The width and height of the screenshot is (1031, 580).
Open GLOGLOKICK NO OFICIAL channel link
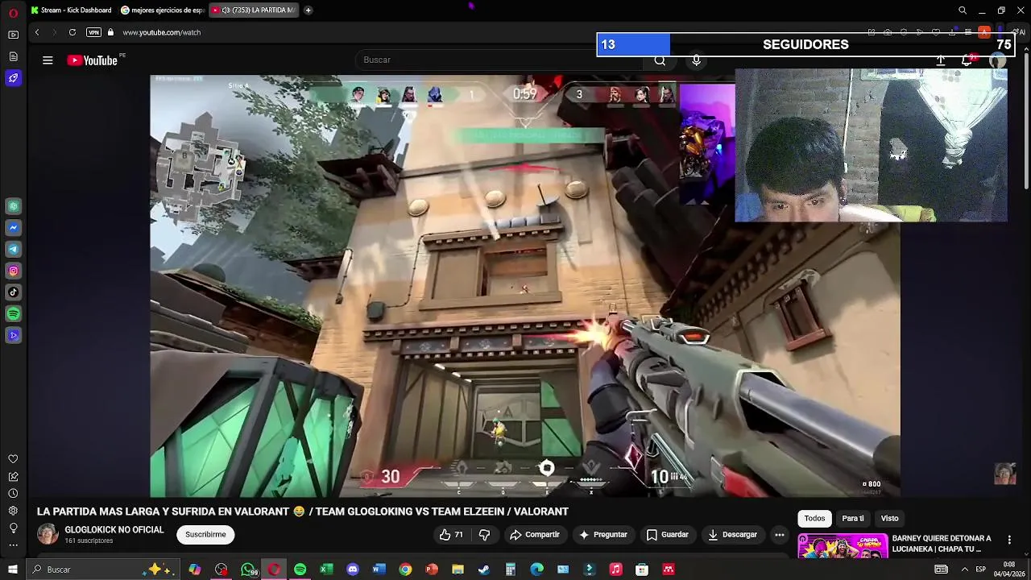[114, 530]
